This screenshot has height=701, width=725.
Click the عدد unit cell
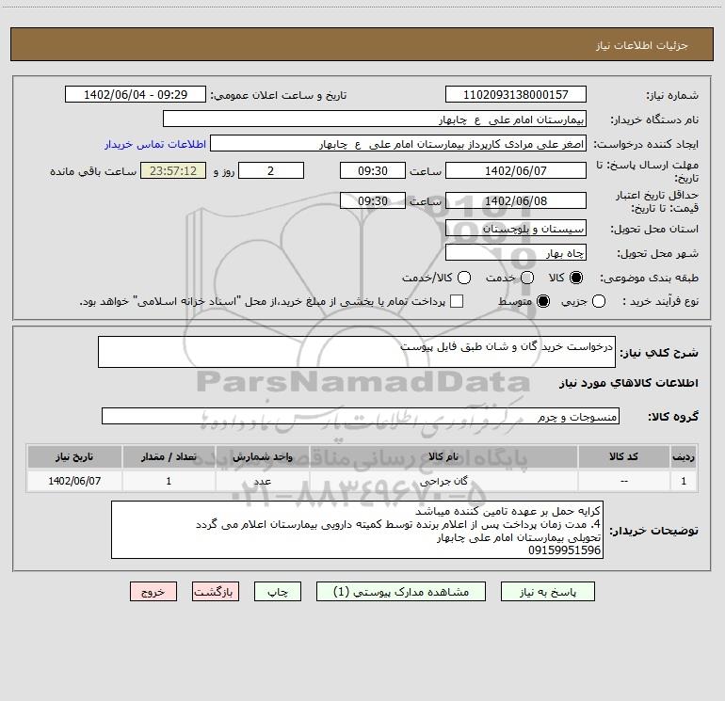point(262,481)
